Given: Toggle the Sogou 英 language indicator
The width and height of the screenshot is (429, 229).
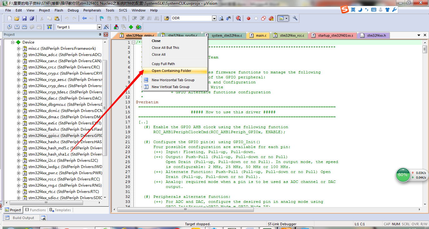Looking at the screenshot, I should (x=353, y=10).
